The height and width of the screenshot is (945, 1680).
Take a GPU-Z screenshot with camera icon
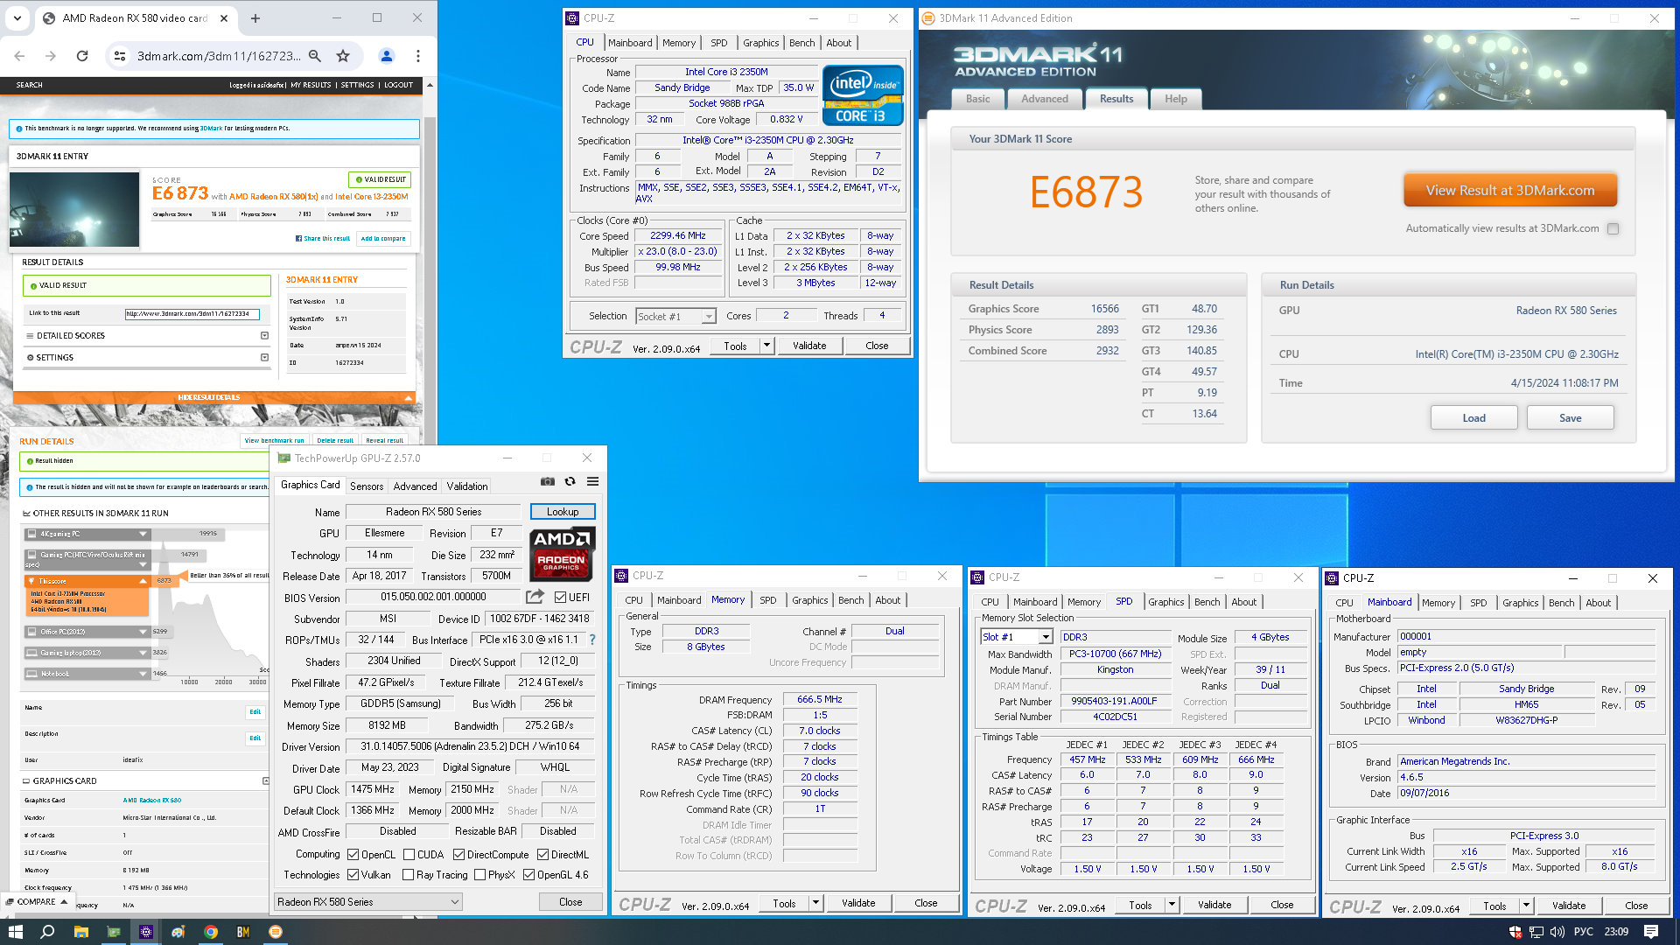tap(548, 481)
